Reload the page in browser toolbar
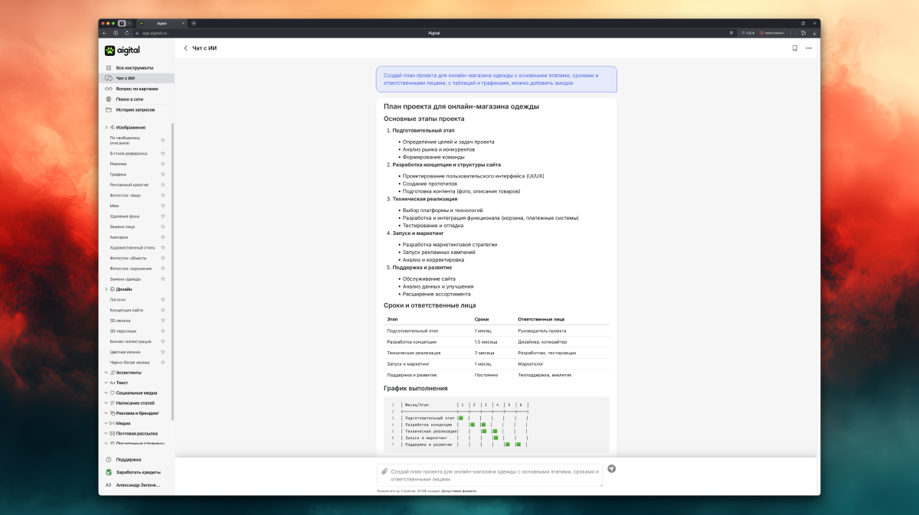Viewport: 919px width, 515px height. pyautogui.click(x=126, y=33)
